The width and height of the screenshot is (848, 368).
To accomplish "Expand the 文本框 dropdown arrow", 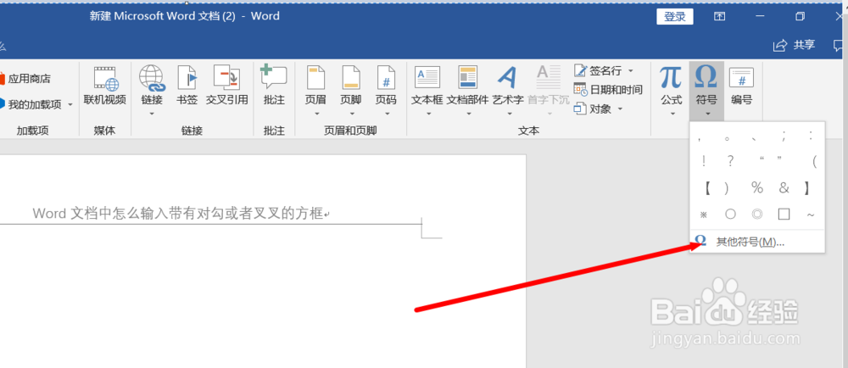I will click(428, 114).
